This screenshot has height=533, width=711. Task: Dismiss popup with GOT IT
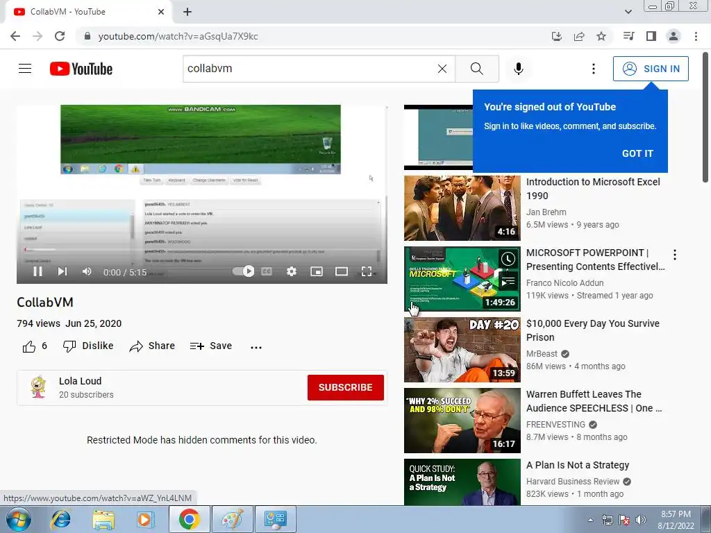coord(637,153)
